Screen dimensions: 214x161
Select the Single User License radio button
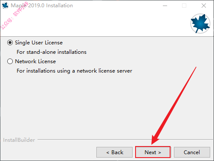[x=10, y=43]
